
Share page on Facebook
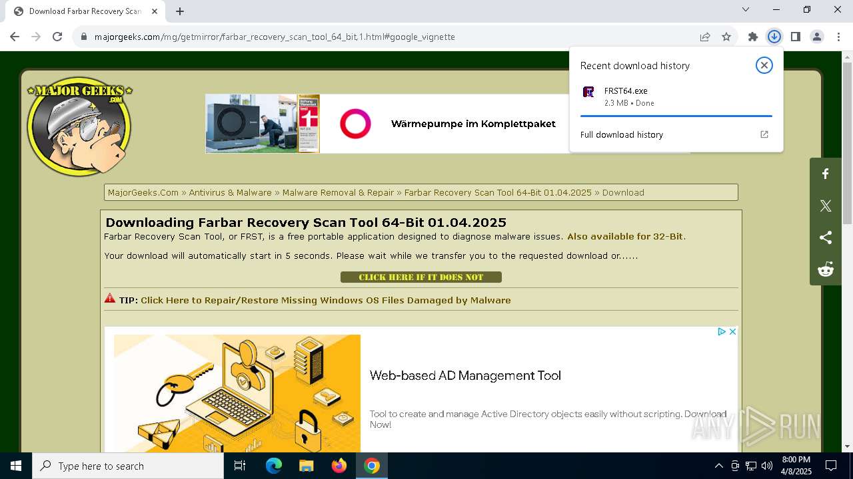click(x=826, y=174)
